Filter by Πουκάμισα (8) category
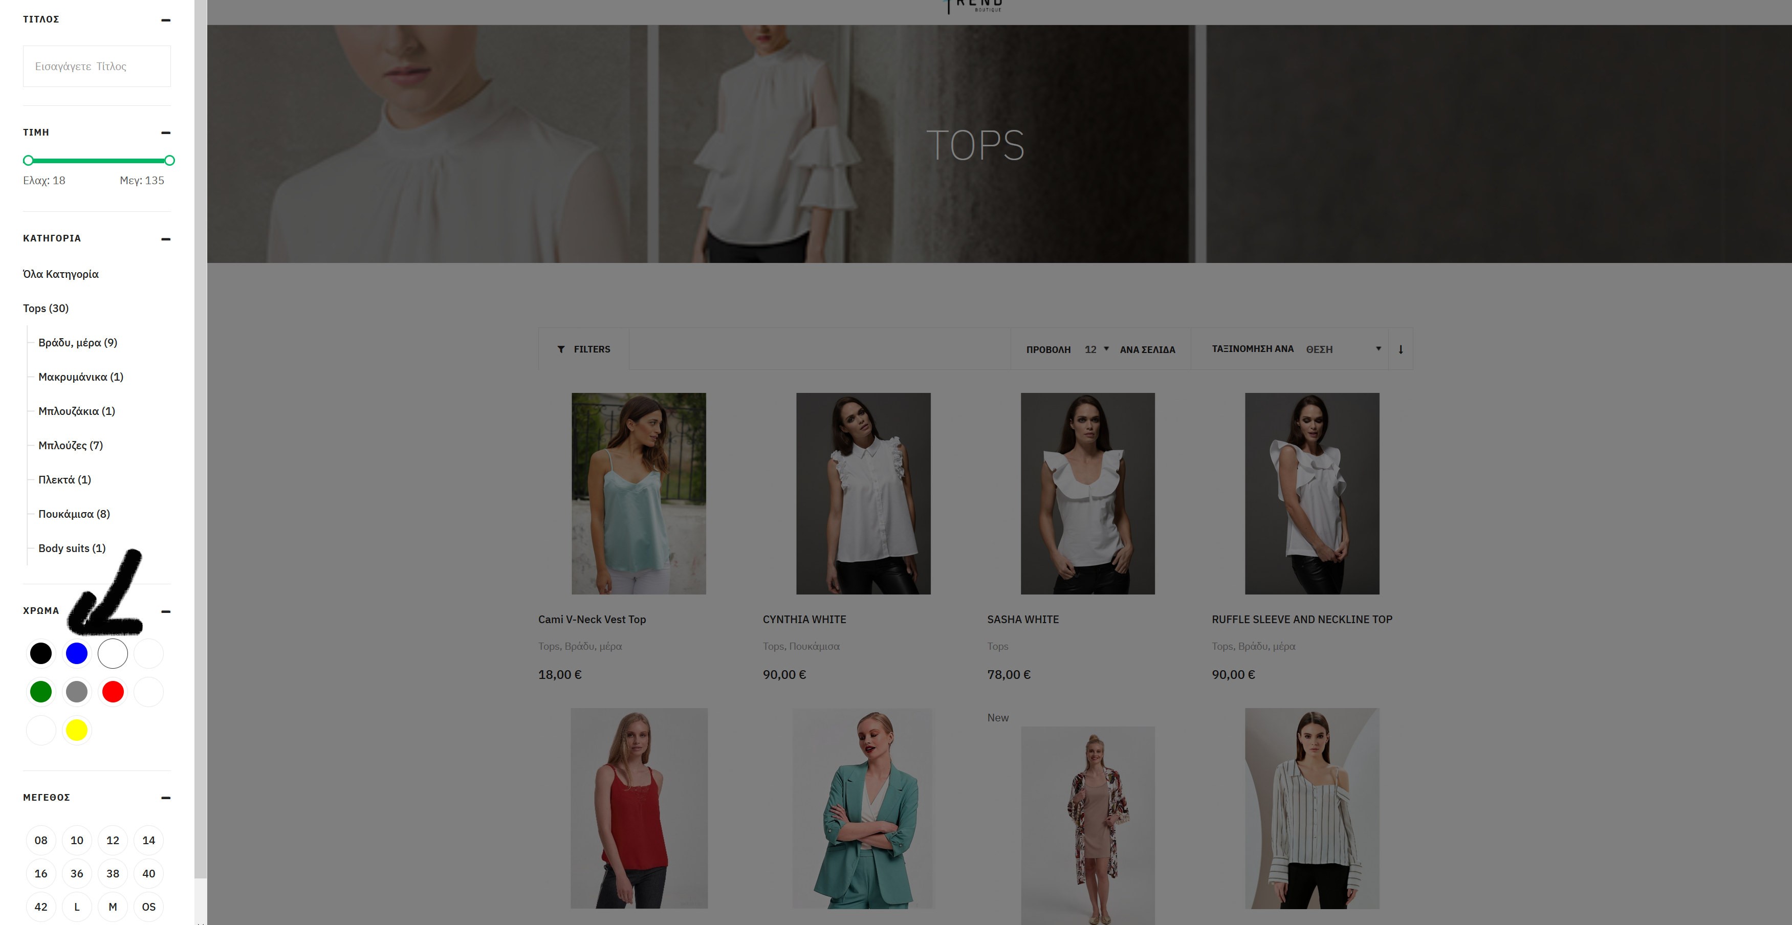The image size is (1792, 925). pyautogui.click(x=74, y=514)
